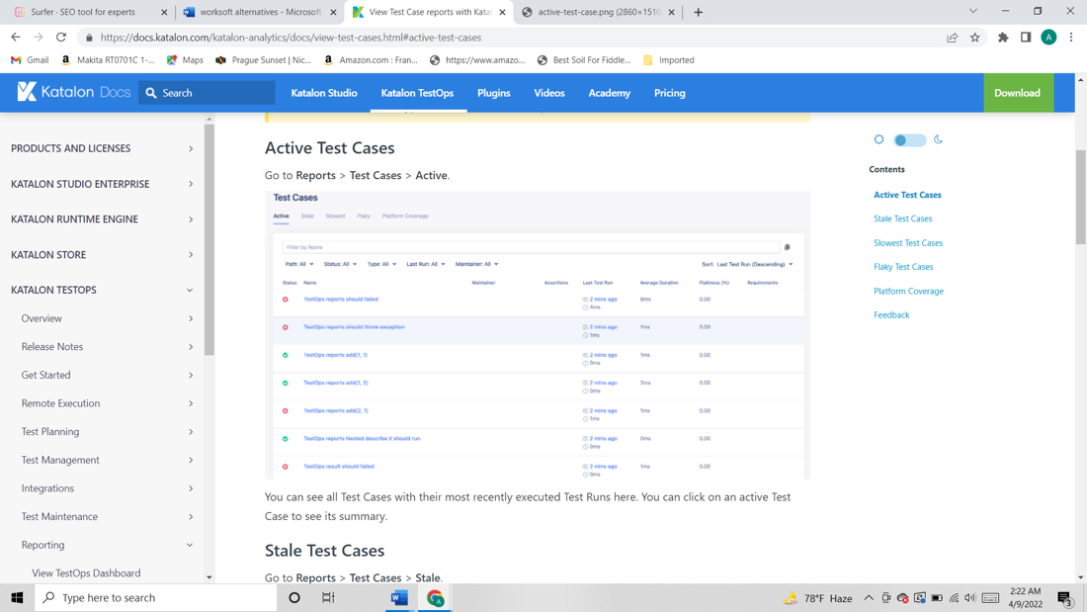The height and width of the screenshot is (612, 1087).
Task: Open the notification center icon
Action: tap(1065, 598)
